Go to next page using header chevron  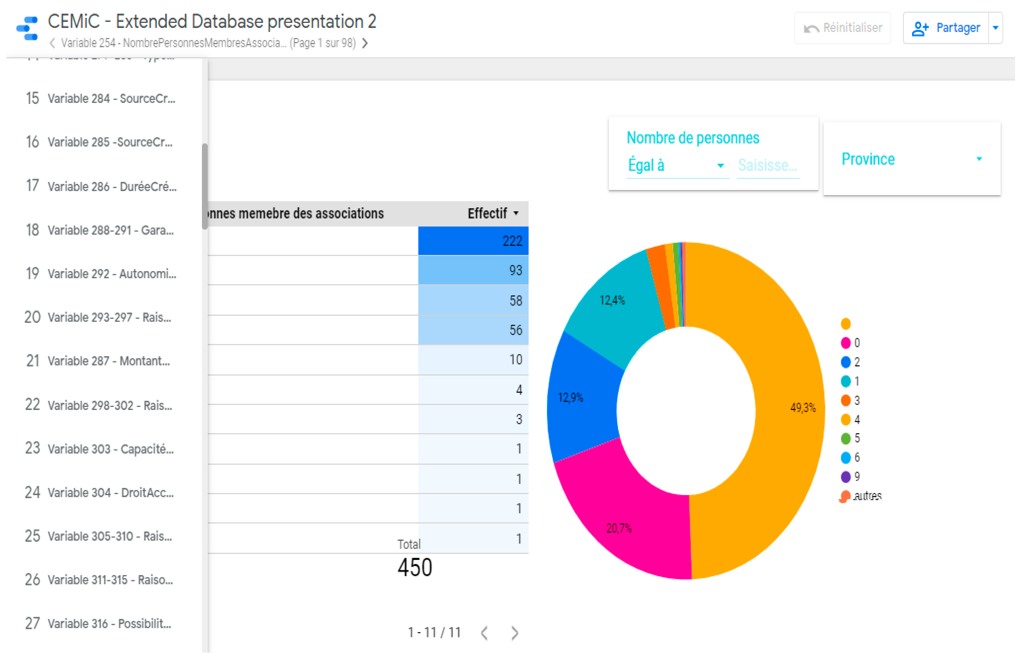click(x=366, y=43)
